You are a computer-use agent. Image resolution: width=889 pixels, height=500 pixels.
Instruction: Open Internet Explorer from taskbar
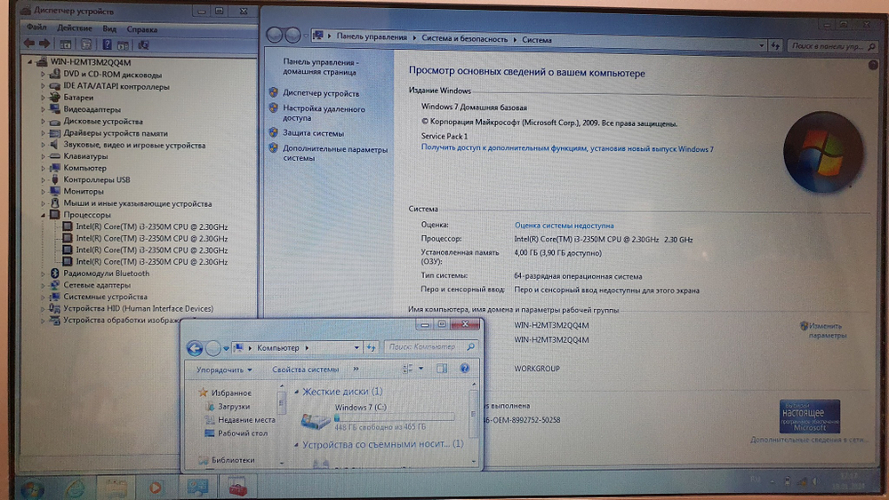click(75, 488)
